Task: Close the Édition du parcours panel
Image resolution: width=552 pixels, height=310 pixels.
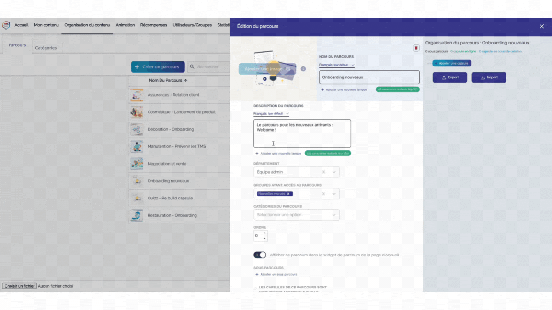Action: tap(542, 26)
